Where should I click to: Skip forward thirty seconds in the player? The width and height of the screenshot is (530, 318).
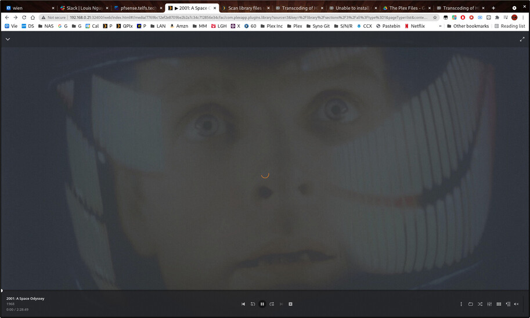(x=272, y=304)
